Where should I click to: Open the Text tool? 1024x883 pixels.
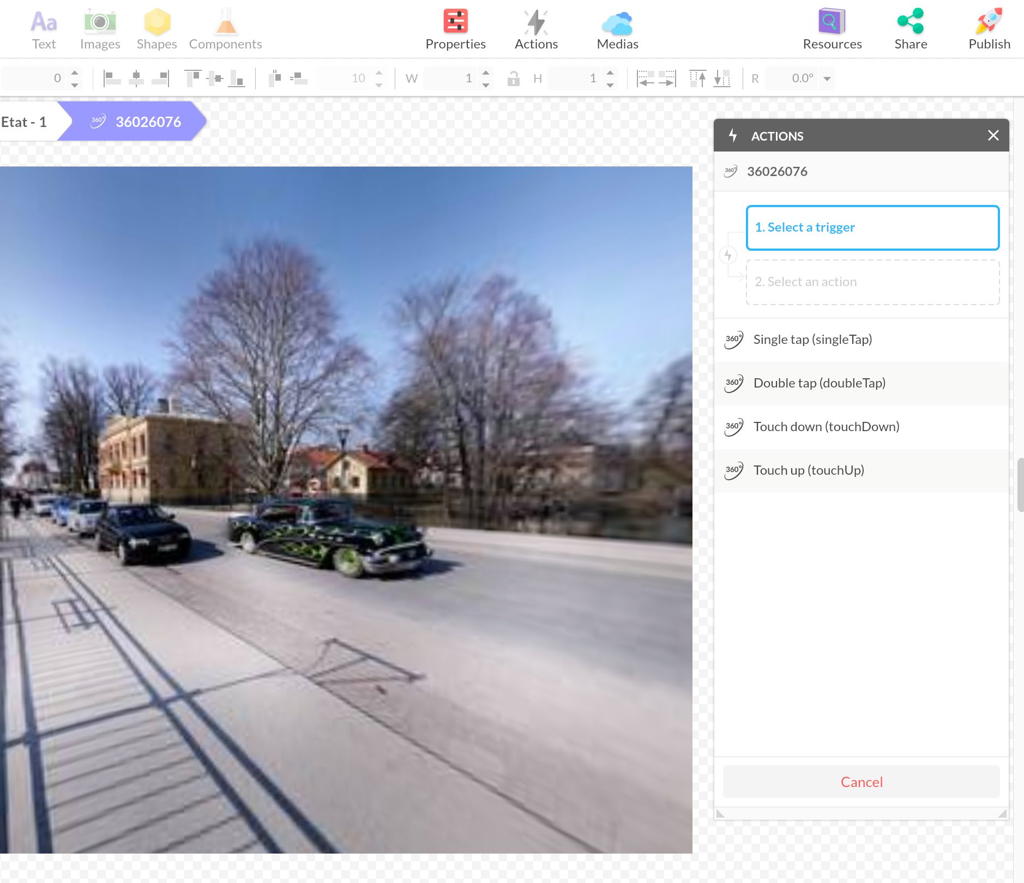[44, 29]
